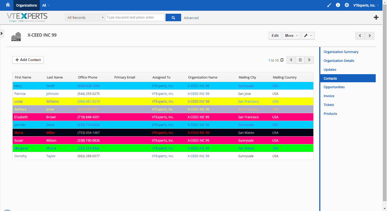Sort by Mailing Country column

[x=285, y=77]
